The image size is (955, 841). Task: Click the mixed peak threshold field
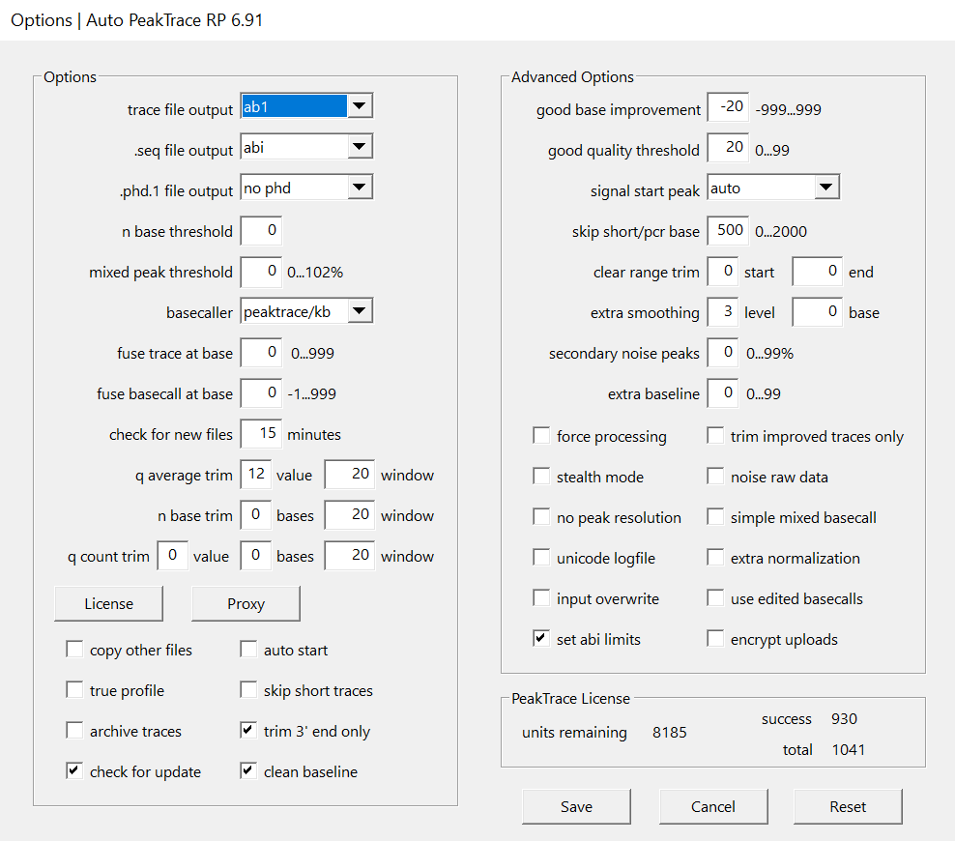point(261,272)
